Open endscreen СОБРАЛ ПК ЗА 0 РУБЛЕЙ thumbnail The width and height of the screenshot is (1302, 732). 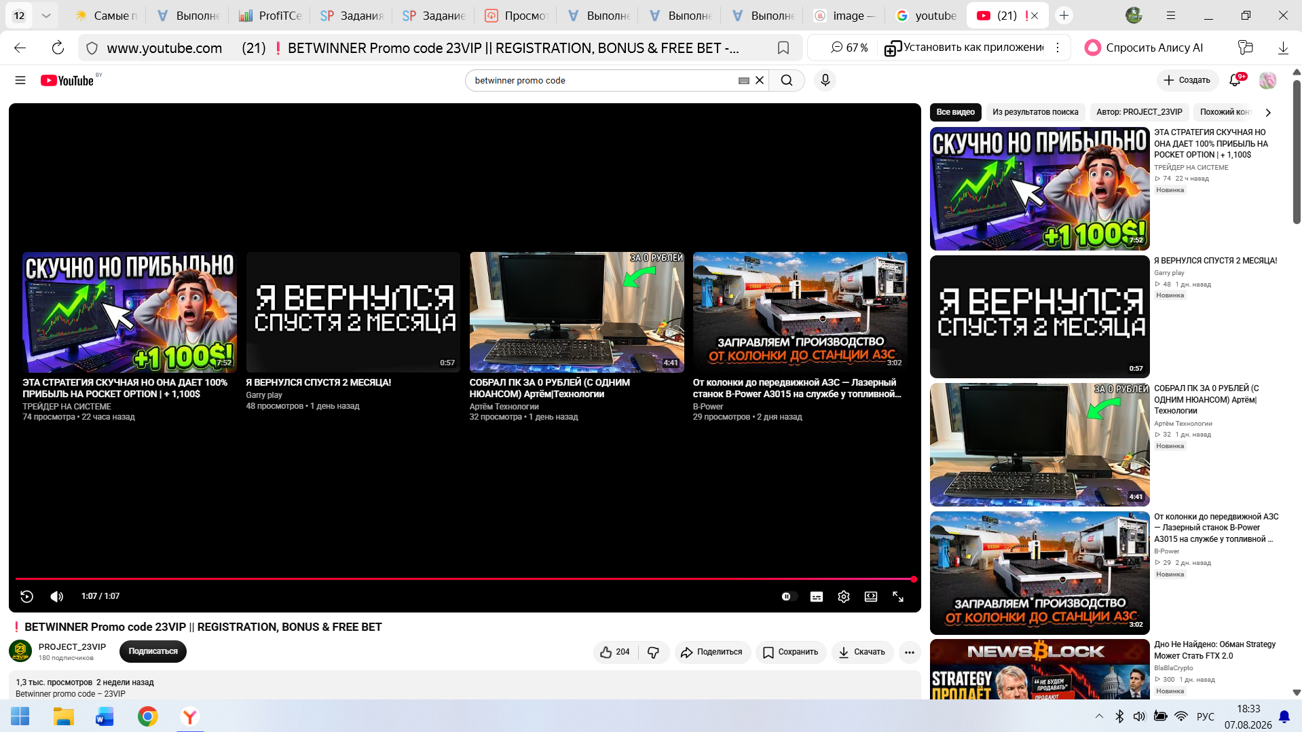tap(576, 312)
